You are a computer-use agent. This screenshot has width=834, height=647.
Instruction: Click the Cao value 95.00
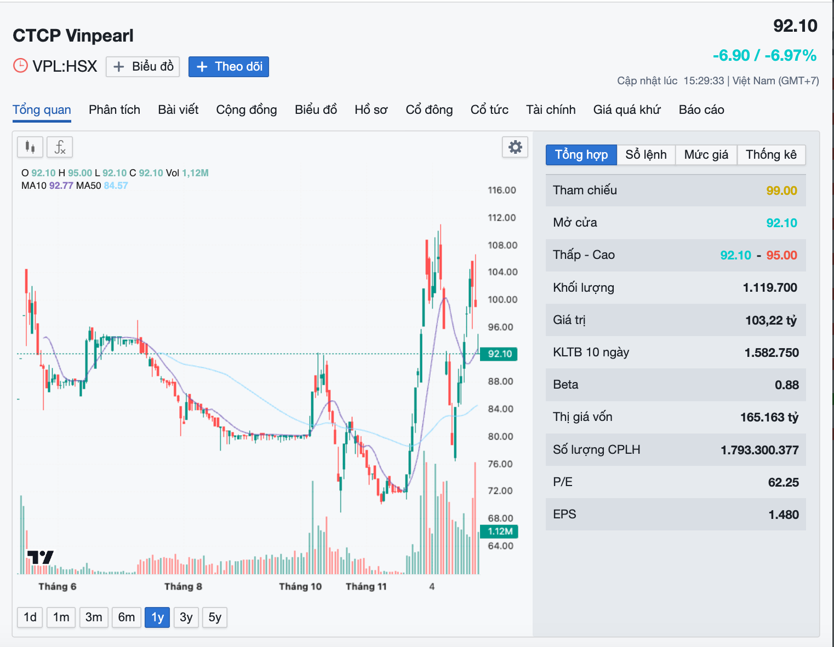[781, 255]
